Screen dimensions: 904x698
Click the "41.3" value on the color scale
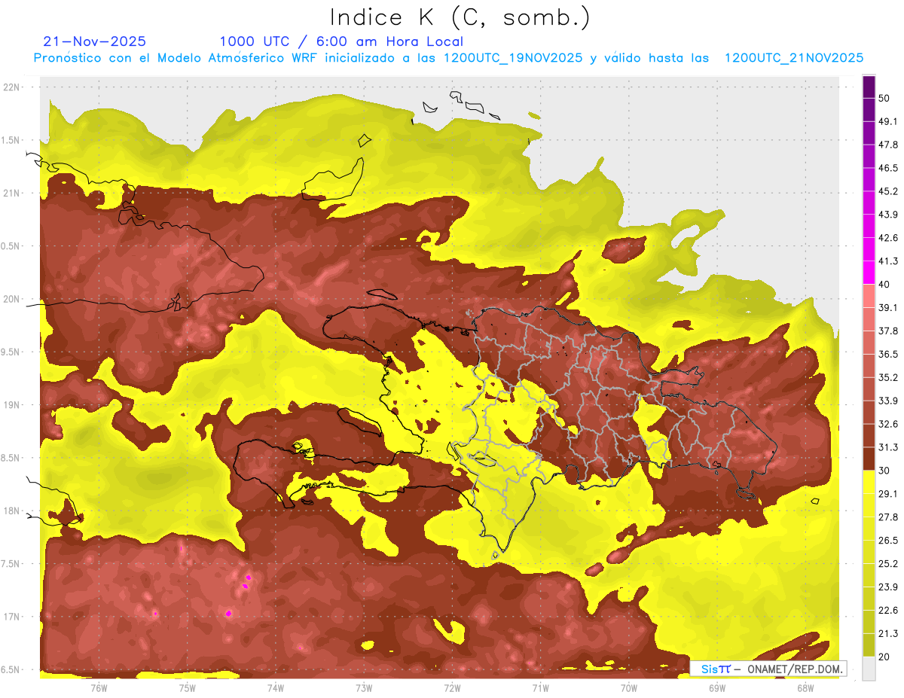click(x=888, y=261)
